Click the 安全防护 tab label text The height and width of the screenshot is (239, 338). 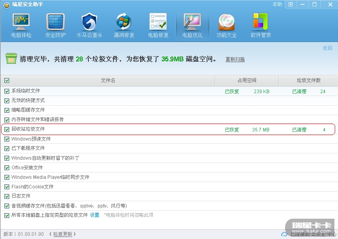click(55, 35)
